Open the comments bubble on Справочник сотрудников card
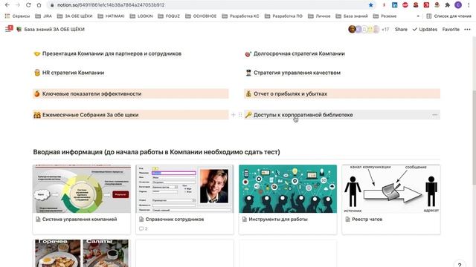 (143, 228)
